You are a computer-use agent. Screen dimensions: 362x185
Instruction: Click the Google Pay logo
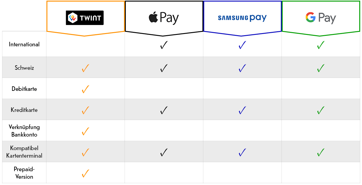tap(320, 18)
